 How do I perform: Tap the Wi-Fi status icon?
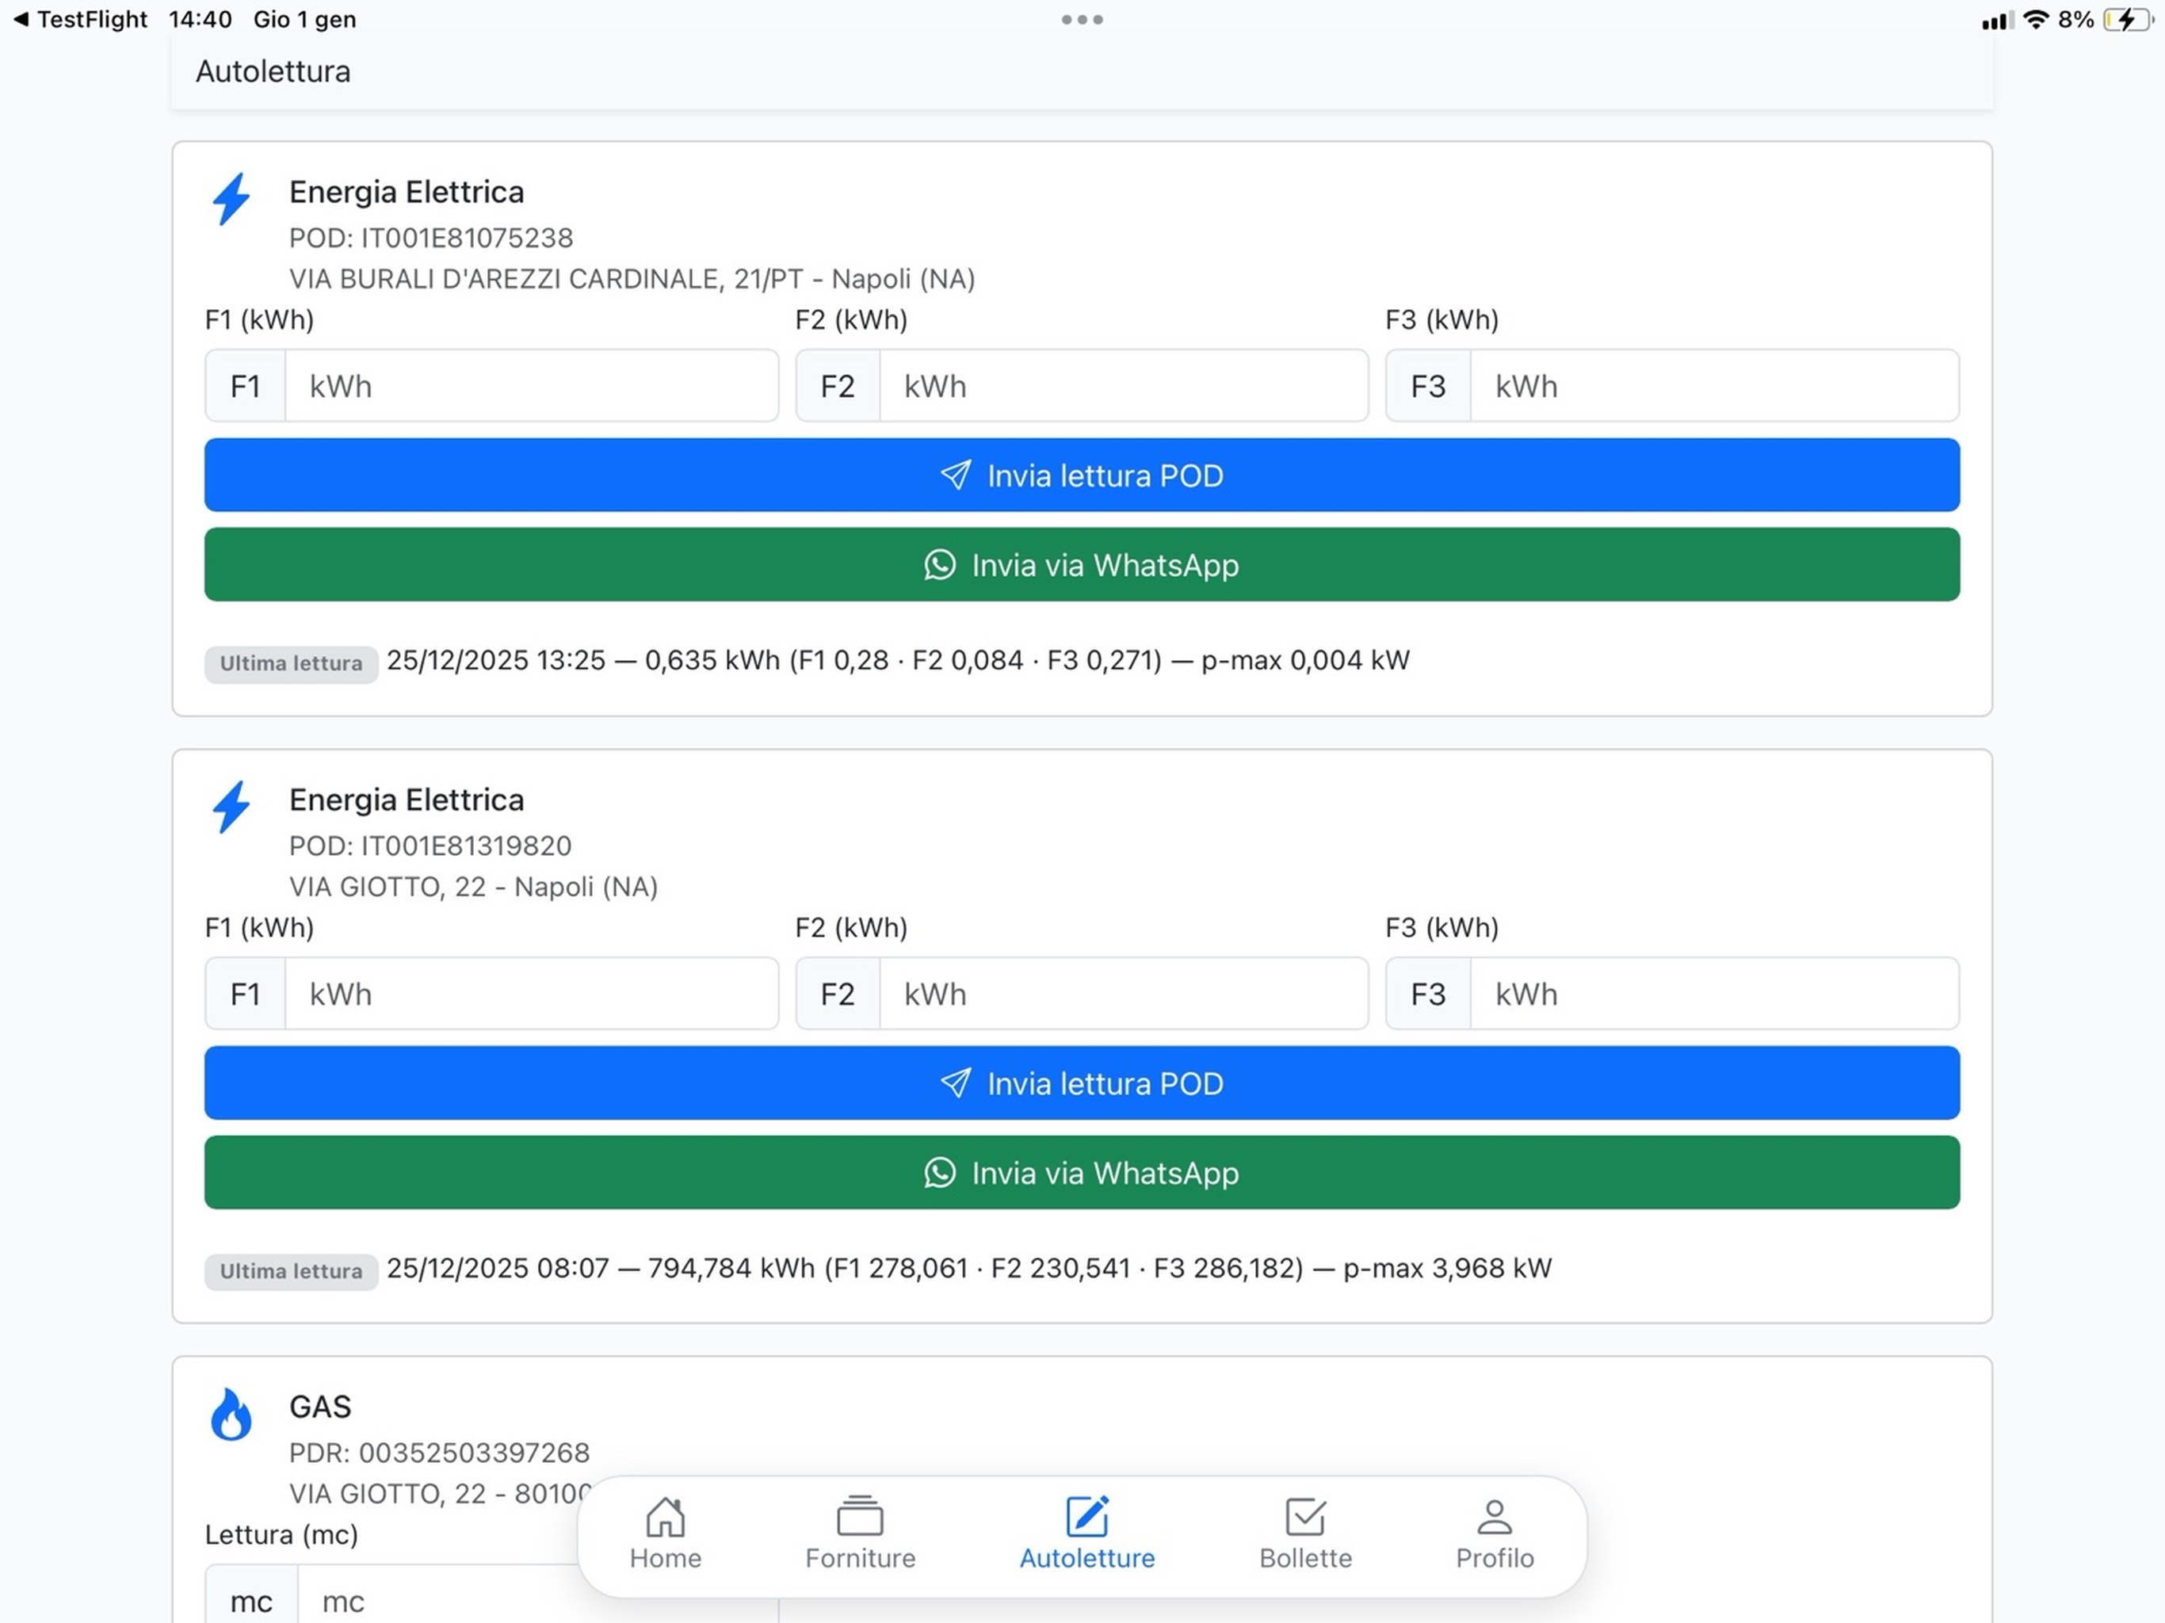(2036, 20)
